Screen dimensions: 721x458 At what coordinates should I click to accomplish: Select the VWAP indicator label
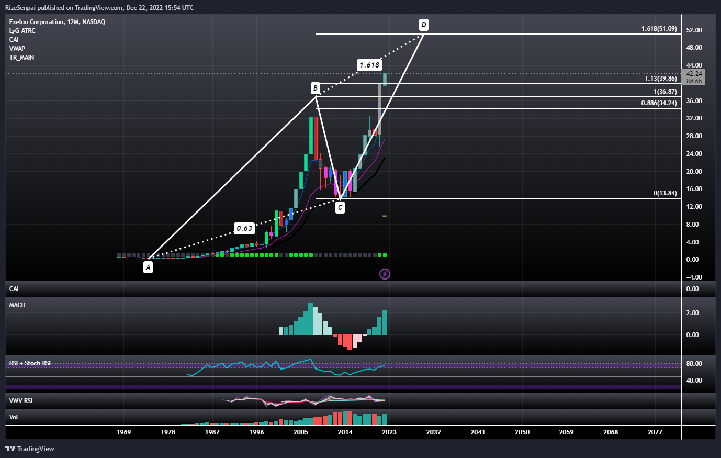pyautogui.click(x=17, y=49)
